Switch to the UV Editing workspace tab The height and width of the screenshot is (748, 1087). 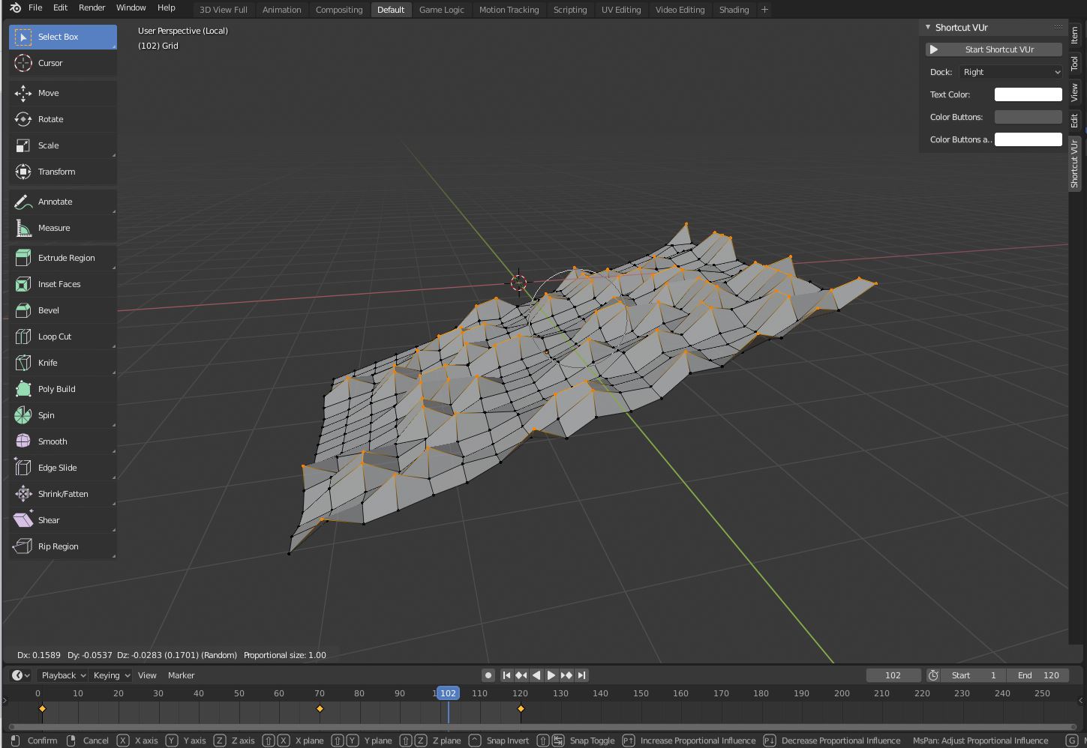click(620, 10)
